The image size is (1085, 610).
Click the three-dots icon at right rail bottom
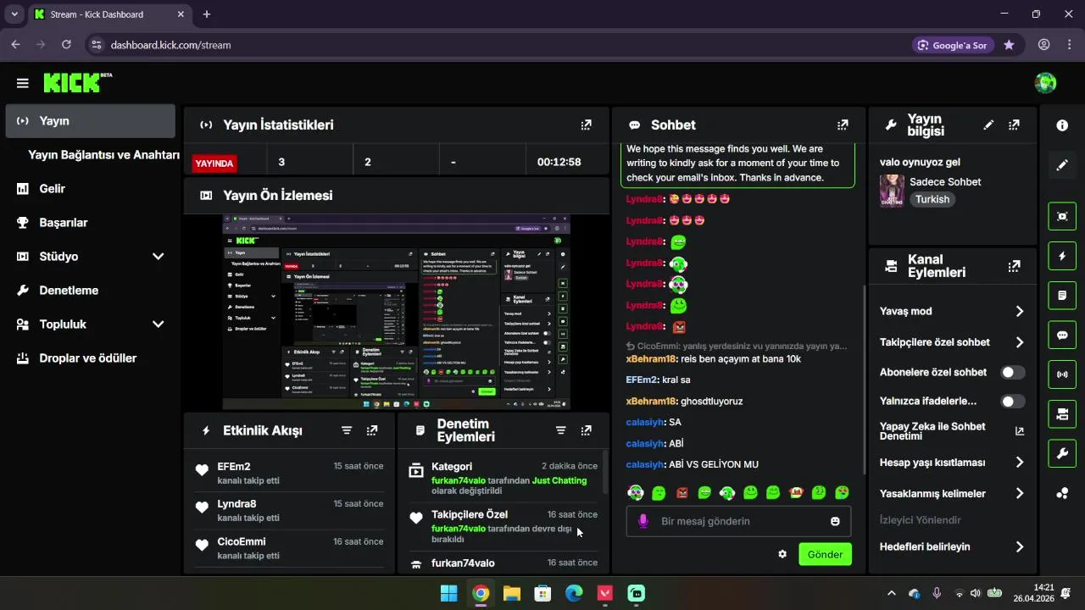[1062, 493]
